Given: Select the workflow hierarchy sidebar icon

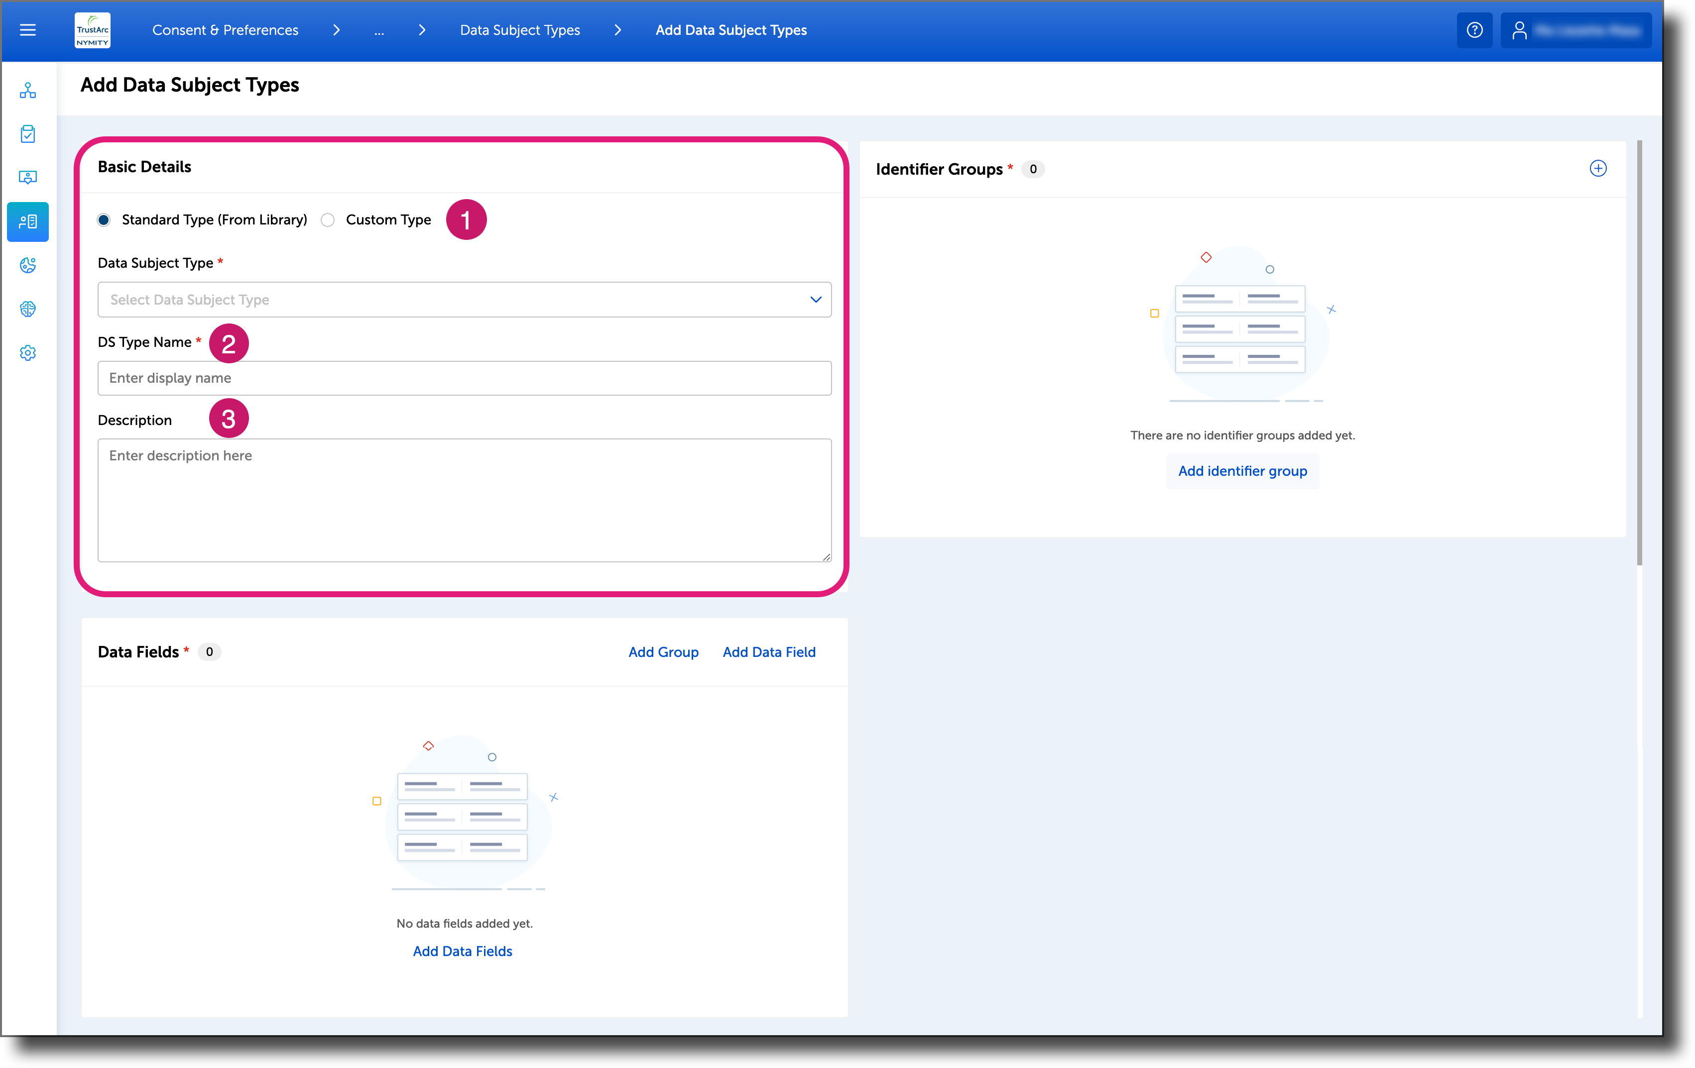Looking at the screenshot, I should coord(27,90).
